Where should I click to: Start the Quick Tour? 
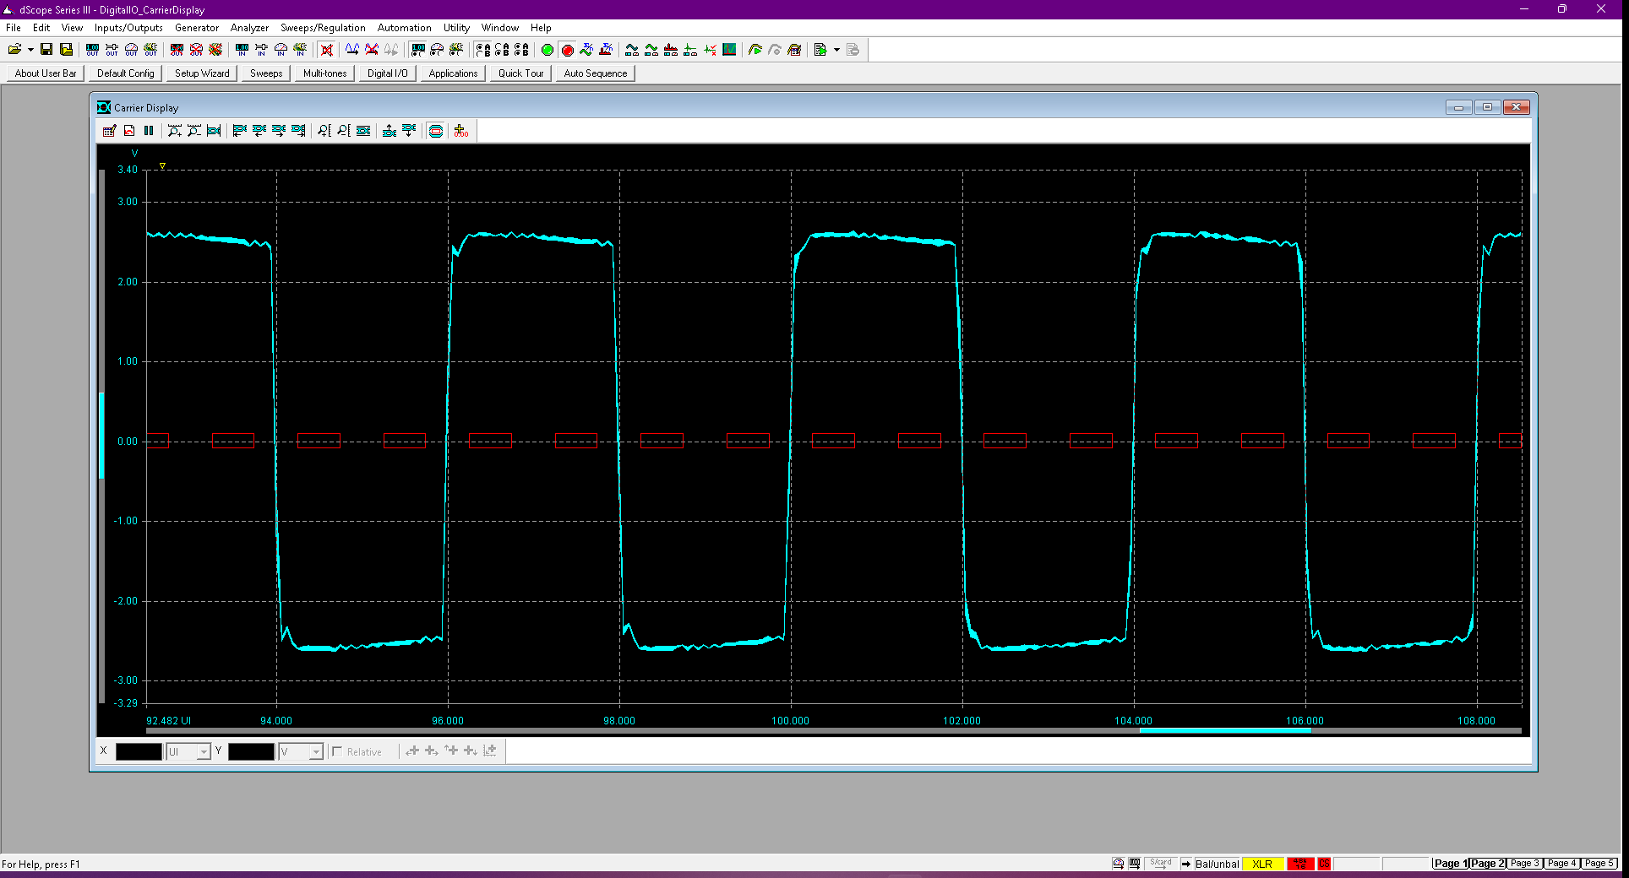point(521,73)
